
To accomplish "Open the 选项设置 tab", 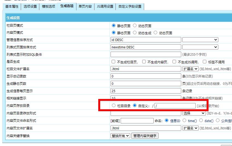I will coord(30,7).
